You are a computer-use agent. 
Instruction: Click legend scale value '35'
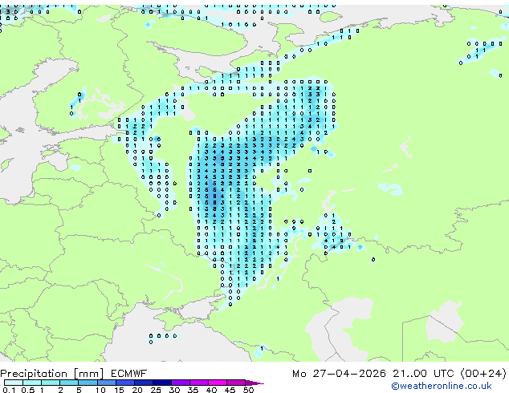click(193, 390)
